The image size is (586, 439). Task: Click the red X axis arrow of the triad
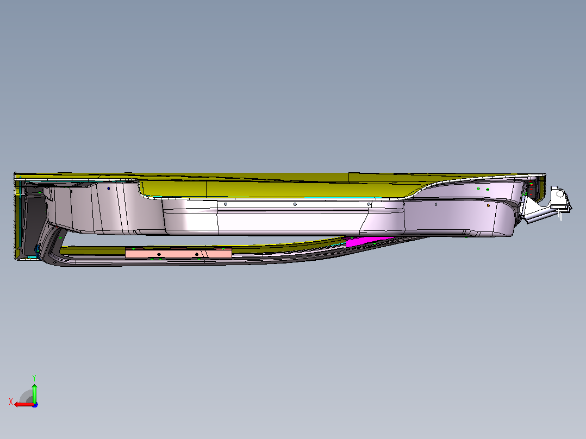pyautogui.click(x=24, y=404)
